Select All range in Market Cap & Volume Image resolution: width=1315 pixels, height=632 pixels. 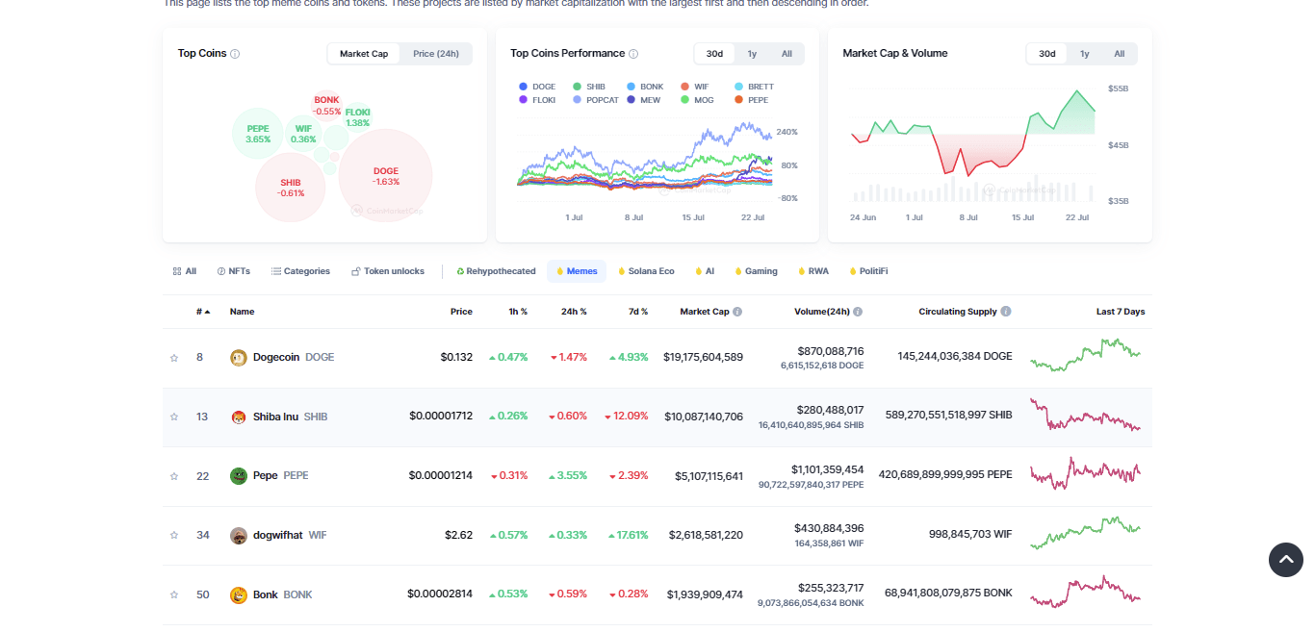tap(1120, 54)
